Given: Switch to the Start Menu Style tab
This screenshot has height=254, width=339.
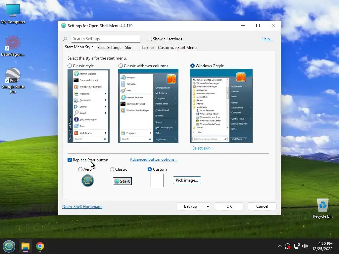Looking at the screenshot, I should point(79,47).
